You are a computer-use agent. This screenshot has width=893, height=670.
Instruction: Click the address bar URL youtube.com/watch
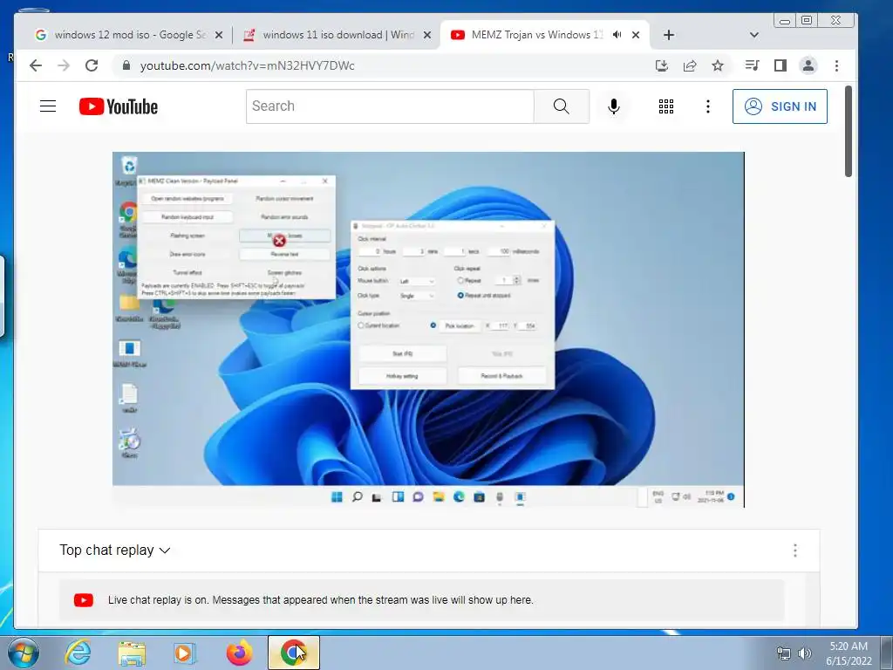coord(247,65)
